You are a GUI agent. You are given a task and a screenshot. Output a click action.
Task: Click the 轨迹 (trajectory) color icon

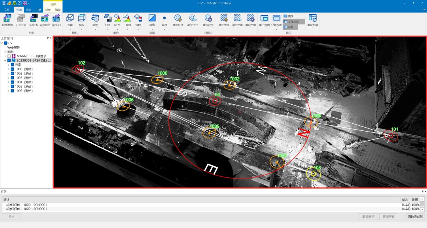pyautogui.click(x=95, y=18)
